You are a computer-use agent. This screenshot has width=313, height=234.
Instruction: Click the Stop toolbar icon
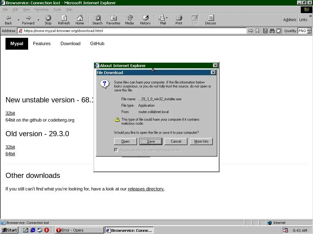[48, 20]
